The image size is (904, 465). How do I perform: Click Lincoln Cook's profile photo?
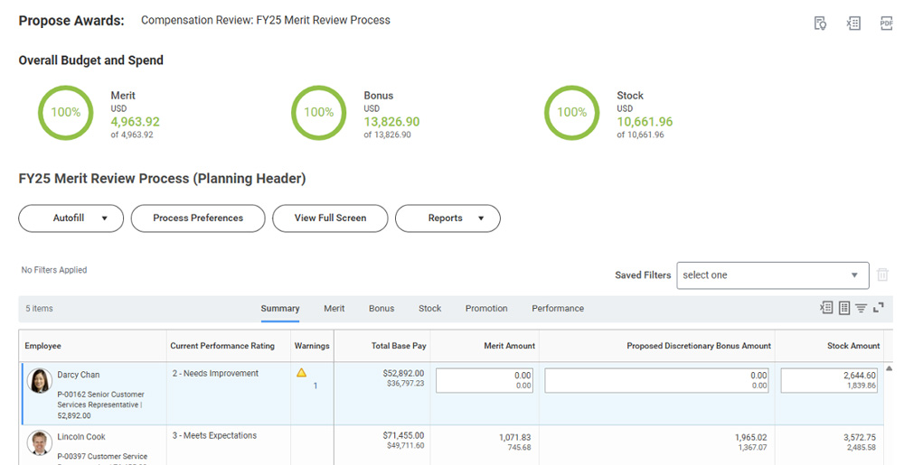pyautogui.click(x=39, y=442)
